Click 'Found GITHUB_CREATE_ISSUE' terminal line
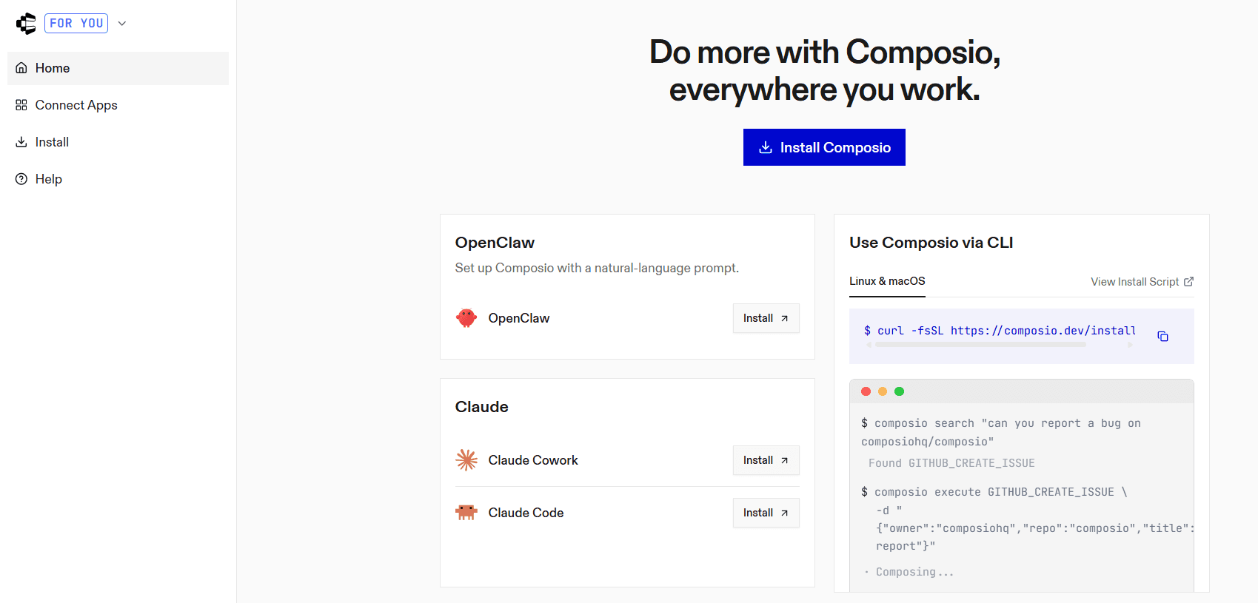This screenshot has height=603, width=1258. pyautogui.click(x=951, y=463)
